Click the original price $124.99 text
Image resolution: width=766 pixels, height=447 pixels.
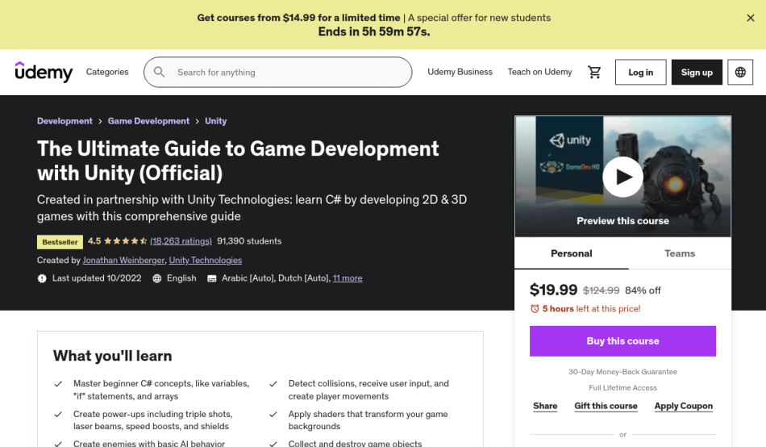pyautogui.click(x=601, y=290)
